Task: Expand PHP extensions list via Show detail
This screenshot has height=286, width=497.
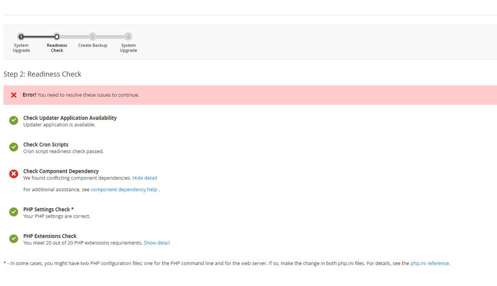Action: [157, 243]
